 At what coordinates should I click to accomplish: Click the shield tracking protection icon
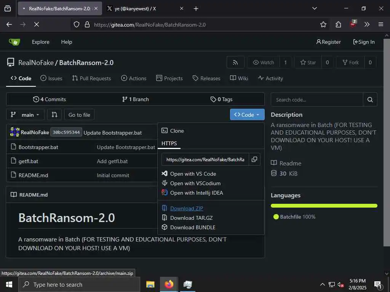coord(77,25)
